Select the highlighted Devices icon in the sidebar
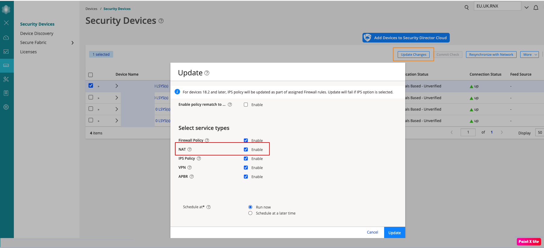Image resolution: width=544 pixels, height=248 pixels. [x=6, y=65]
